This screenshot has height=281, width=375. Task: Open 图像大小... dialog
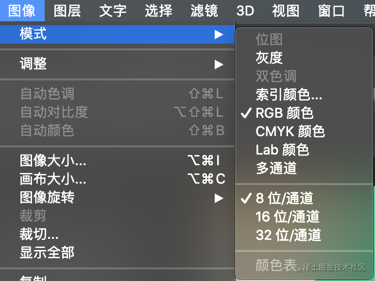click(117, 160)
